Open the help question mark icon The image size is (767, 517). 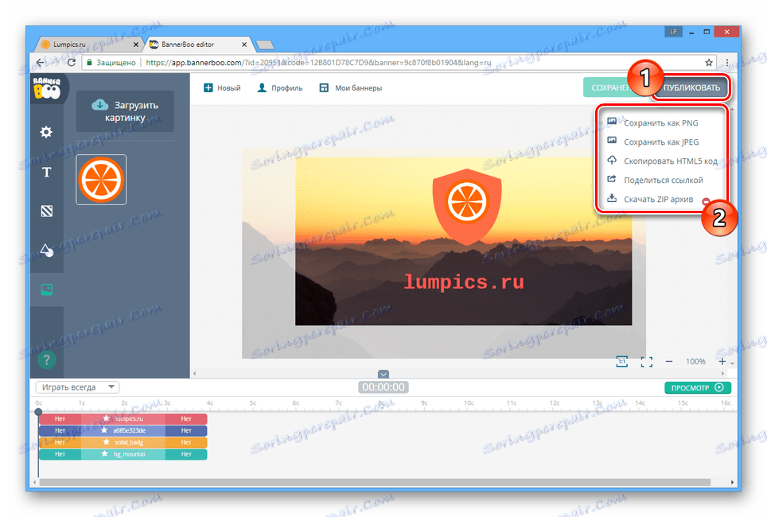point(46,360)
